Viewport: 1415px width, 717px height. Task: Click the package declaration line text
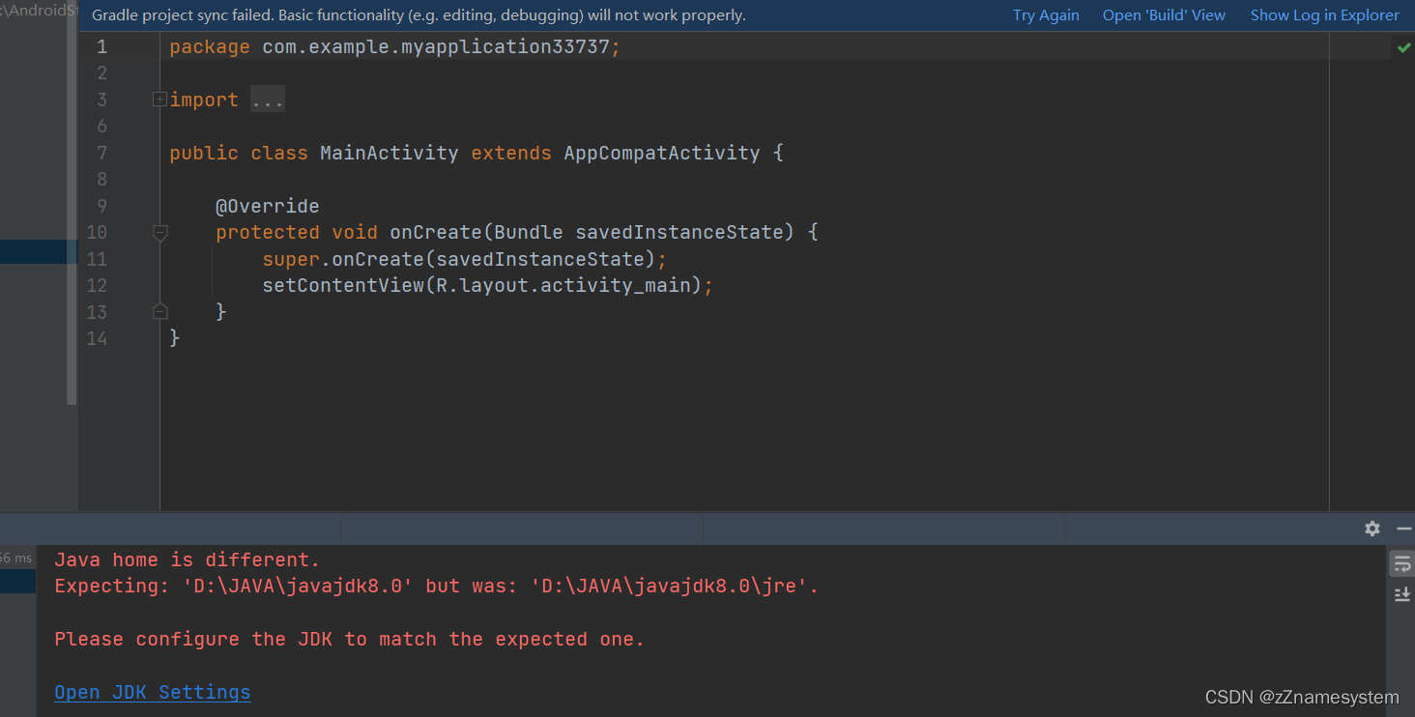pos(395,46)
